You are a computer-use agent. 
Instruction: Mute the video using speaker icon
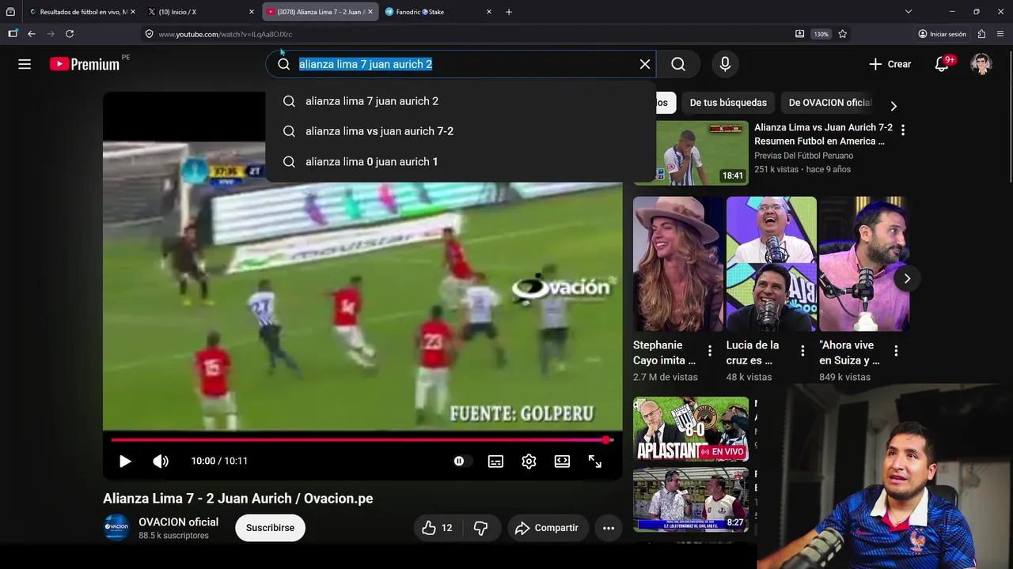pos(161,462)
